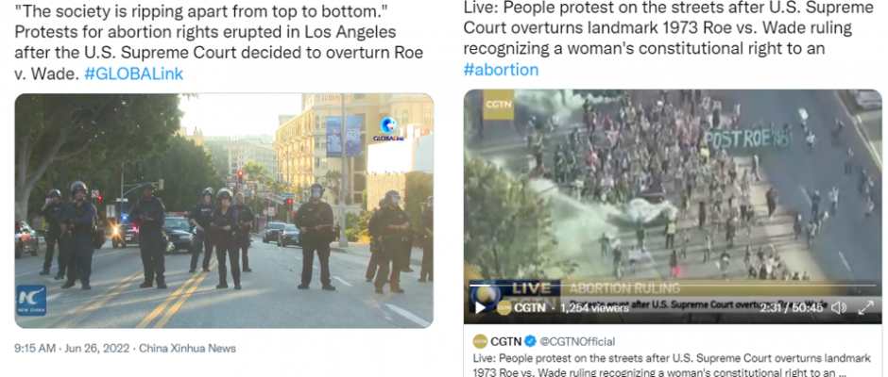Seek within the CGTN video progress bar
Screen dimensions: 888x377
(673, 286)
